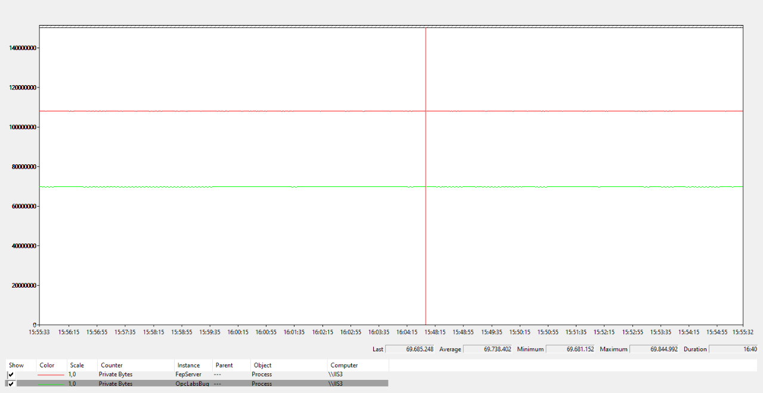The width and height of the screenshot is (763, 393).
Task: Click the 15:52:15 time axis label
Action: [604, 332]
